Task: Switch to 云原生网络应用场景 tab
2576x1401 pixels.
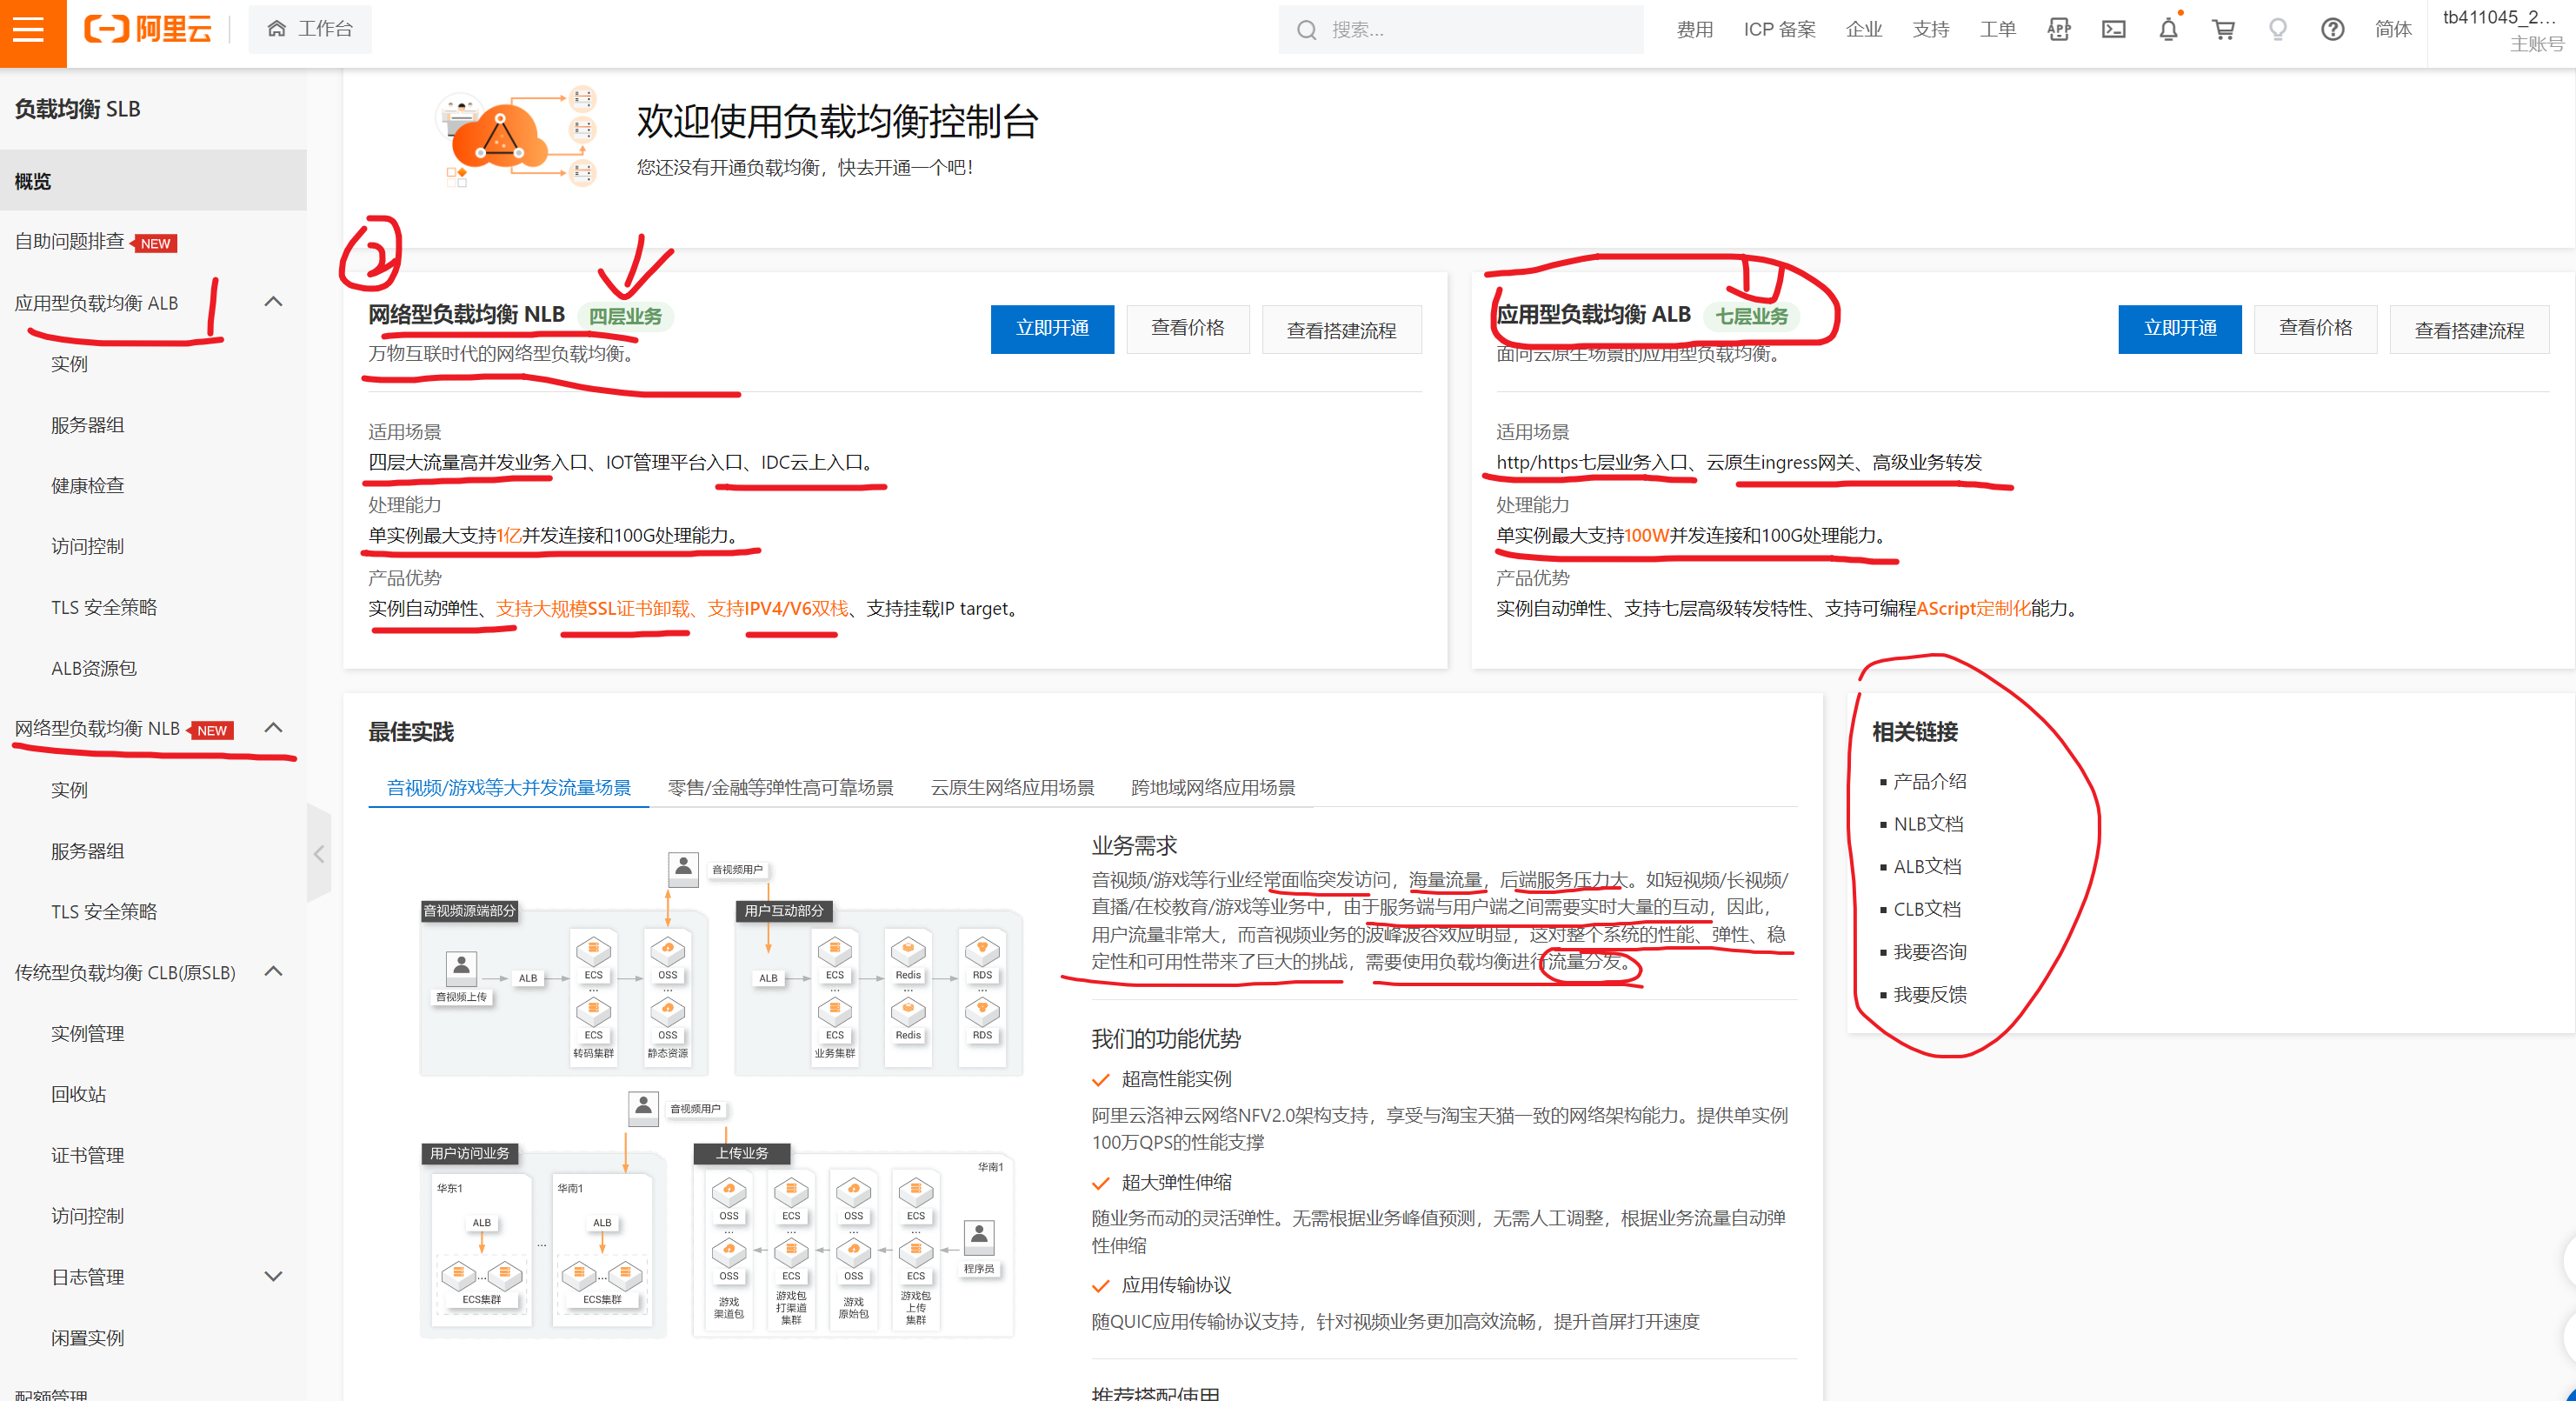Action: click(x=1012, y=787)
